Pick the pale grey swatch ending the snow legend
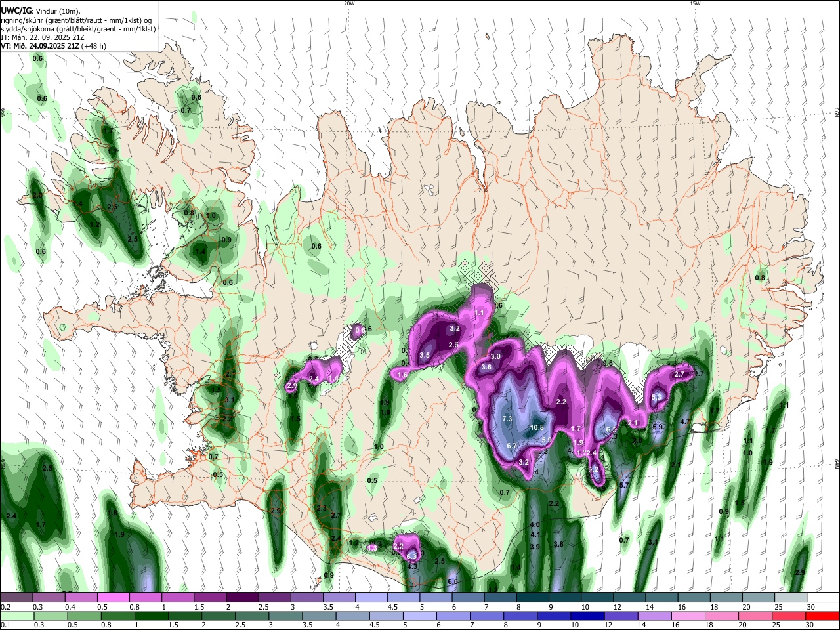Image resolution: width=840 pixels, height=630 pixels. pyautogui.click(x=790, y=597)
